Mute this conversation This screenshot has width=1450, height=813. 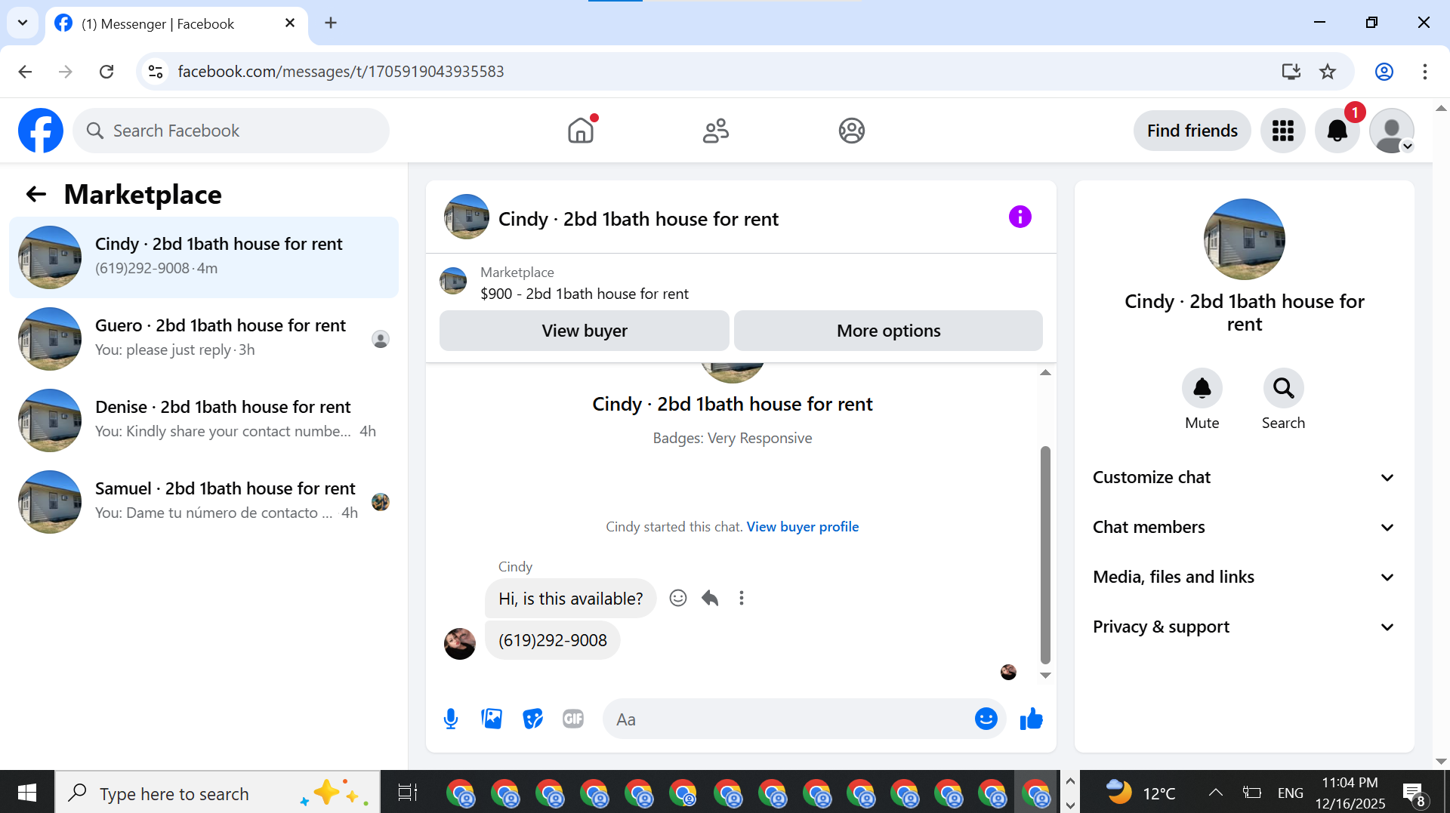click(1202, 388)
